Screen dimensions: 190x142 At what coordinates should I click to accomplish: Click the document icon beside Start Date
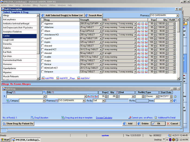[175, 96]
